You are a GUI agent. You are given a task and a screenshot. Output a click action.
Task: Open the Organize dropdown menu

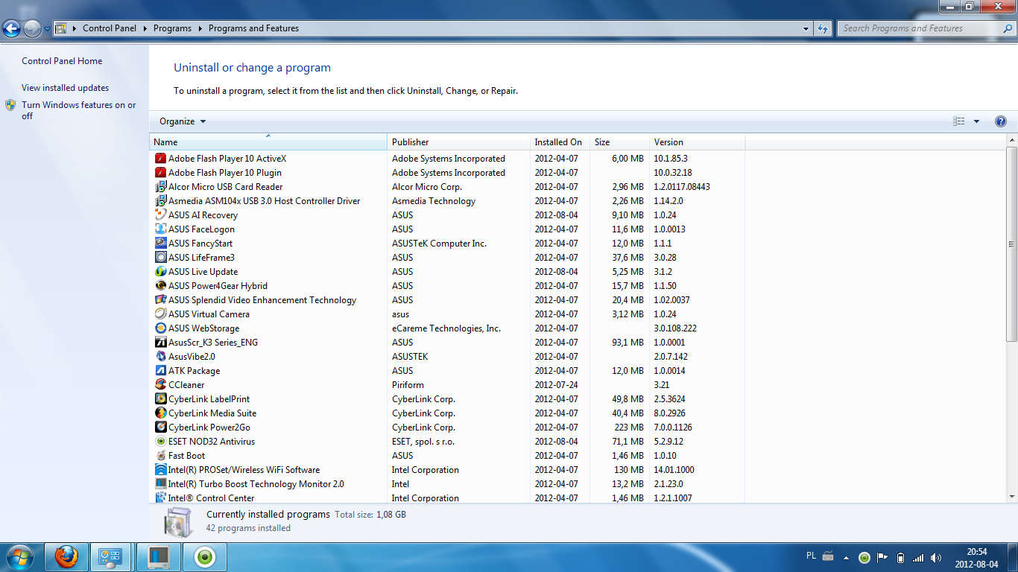[183, 121]
